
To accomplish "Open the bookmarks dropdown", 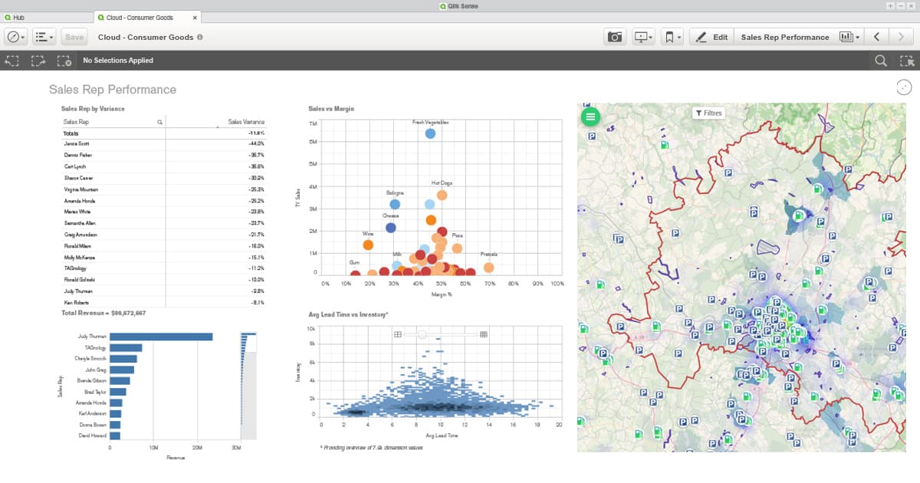I will [672, 37].
